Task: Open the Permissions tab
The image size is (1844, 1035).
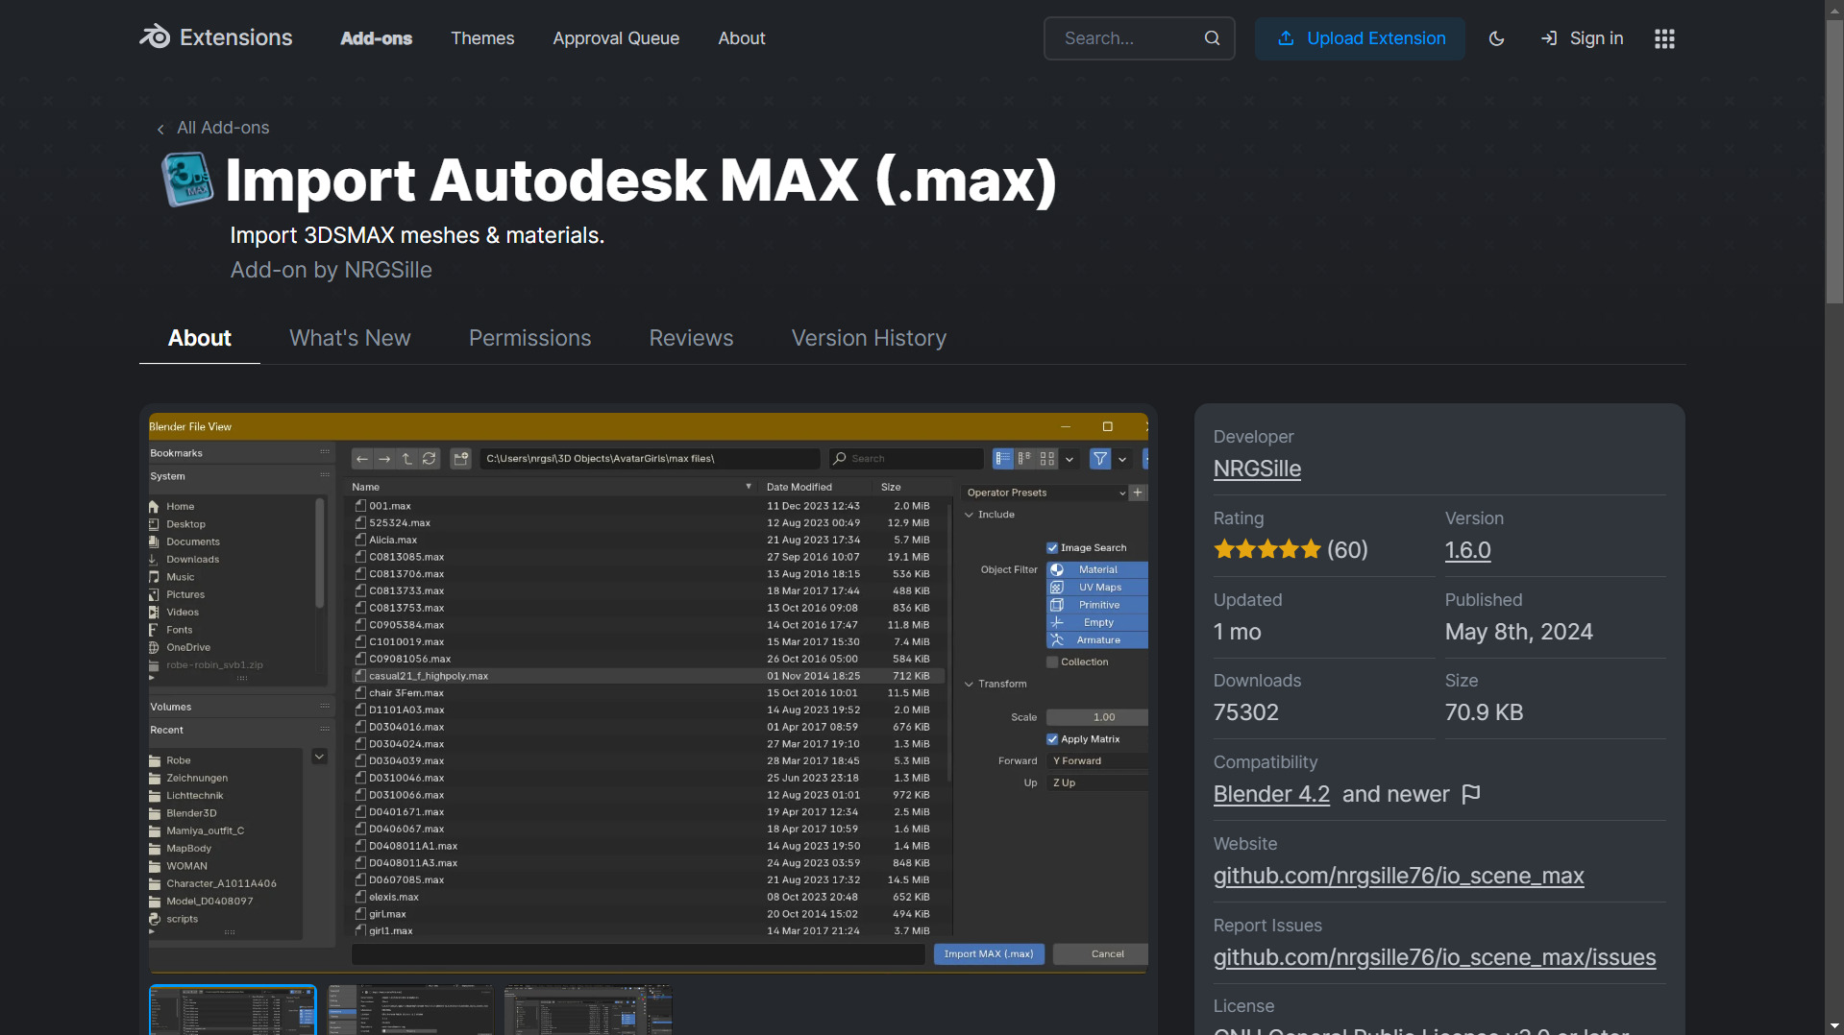Action: coord(529,338)
